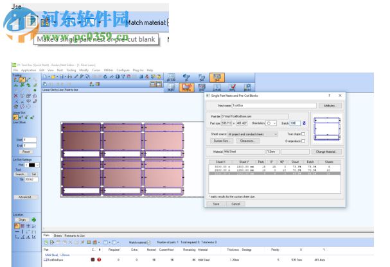Click the Batch quantity field
This screenshot has width=390, height=267.
pyautogui.click(x=296, y=123)
